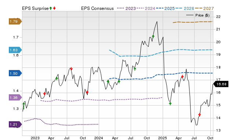Image resolution: width=235 pixels, height=140 pixels.
Task: Click the 14 label on price axis
Action: pyautogui.click(x=218, y=118)
